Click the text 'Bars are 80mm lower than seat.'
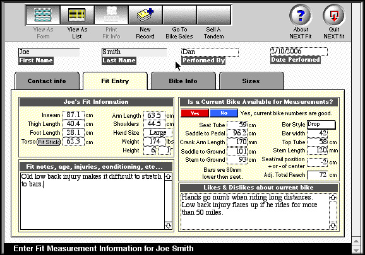 point(222,173)
